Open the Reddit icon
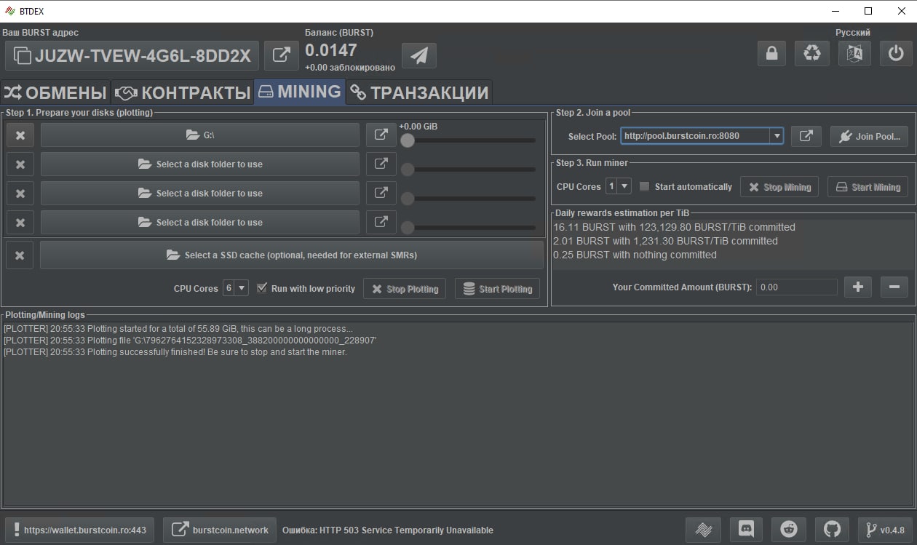Image resolution: width=917 pixels, height=545 pixels. point(789,530)
